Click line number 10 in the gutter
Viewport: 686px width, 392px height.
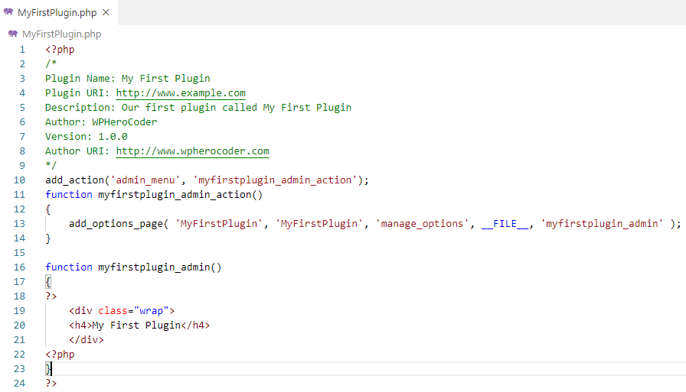coord(20,180)
